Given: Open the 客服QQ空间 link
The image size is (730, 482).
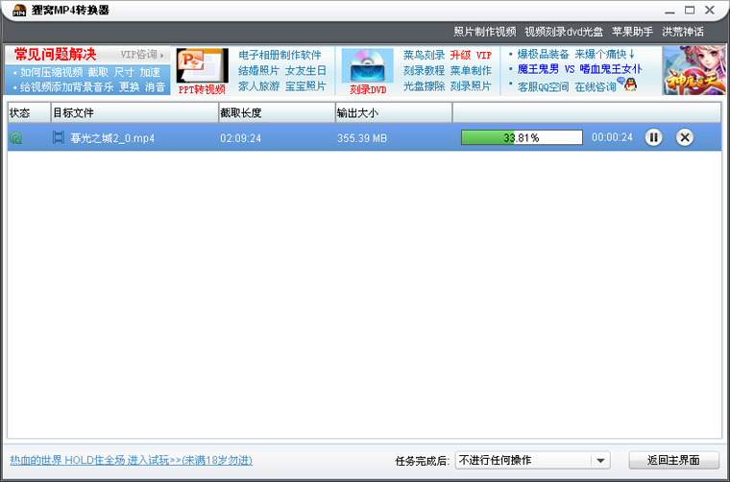Looking at the screenshot, I should (544, 87).
